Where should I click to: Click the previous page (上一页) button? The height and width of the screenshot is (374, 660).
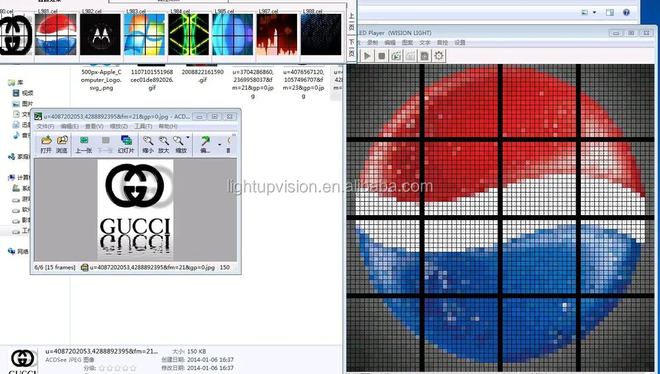352,22
